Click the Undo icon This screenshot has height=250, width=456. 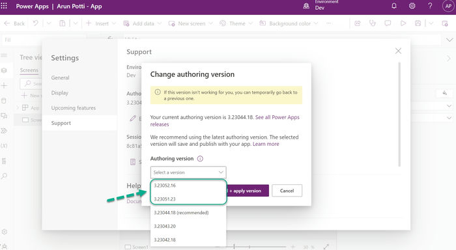click(35, 23)
